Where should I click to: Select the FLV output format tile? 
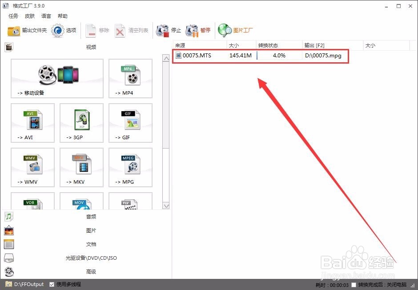[x=130, y=201]
